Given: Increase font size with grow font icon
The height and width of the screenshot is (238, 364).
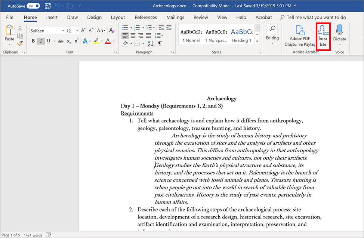Looking at the screenshot, I should click(83, 30).
